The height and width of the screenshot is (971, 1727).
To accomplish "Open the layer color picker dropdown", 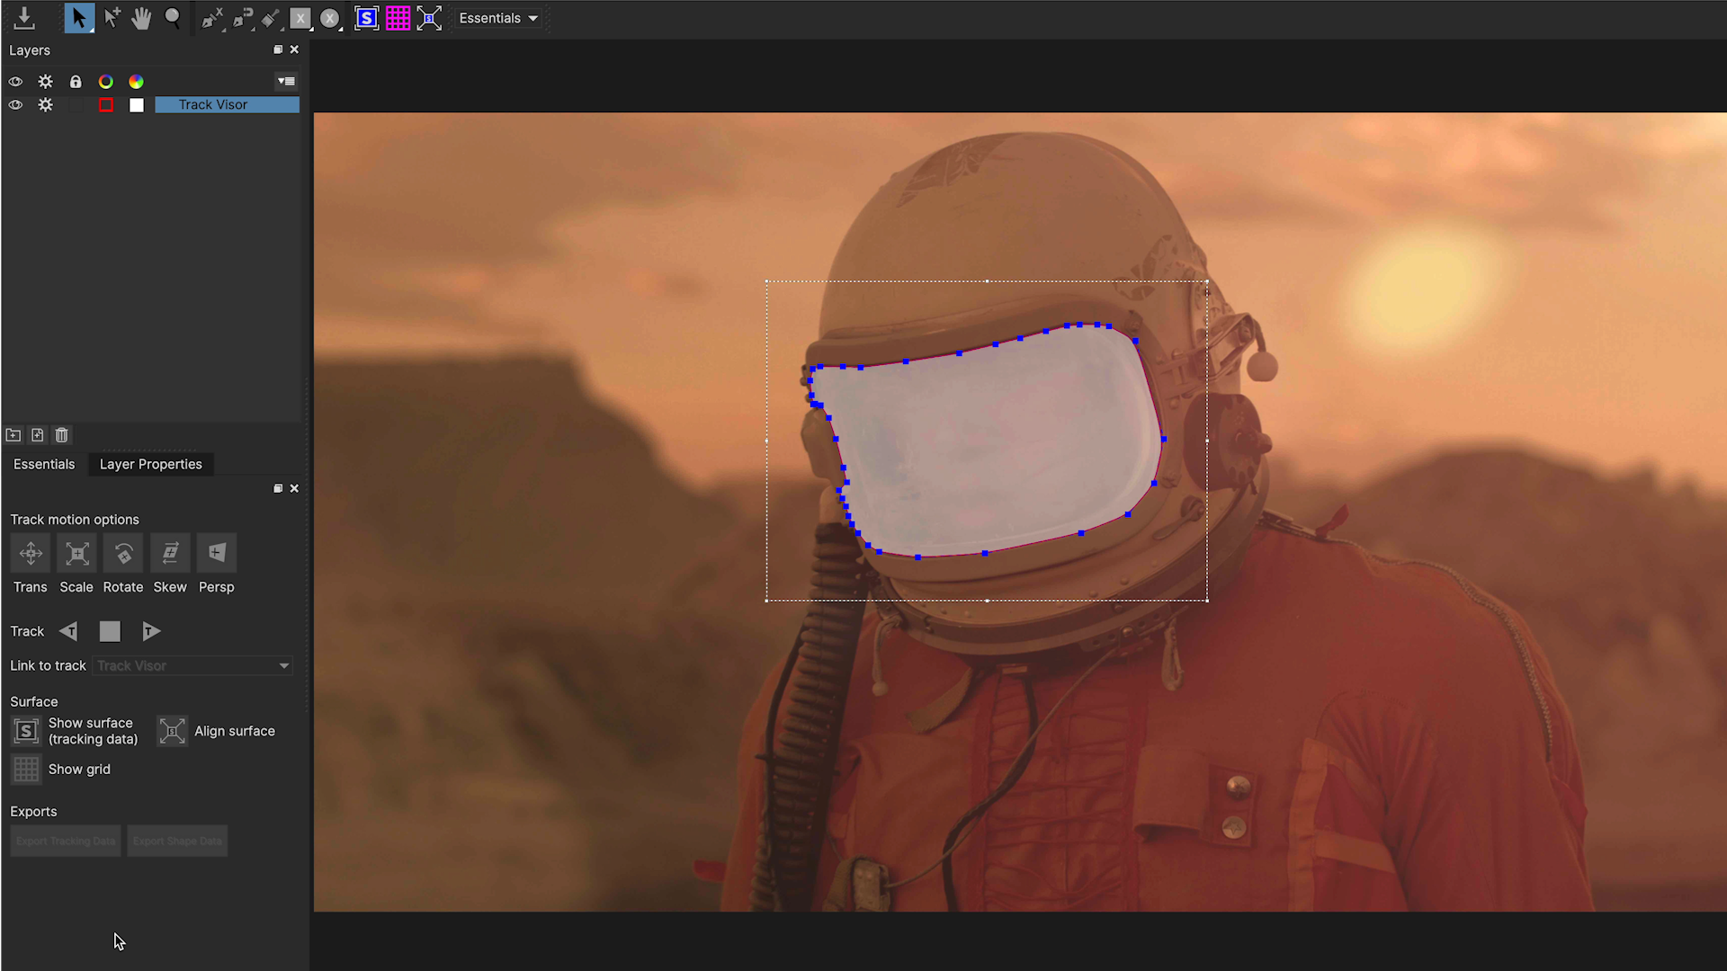I will click(x=105, y=104).
